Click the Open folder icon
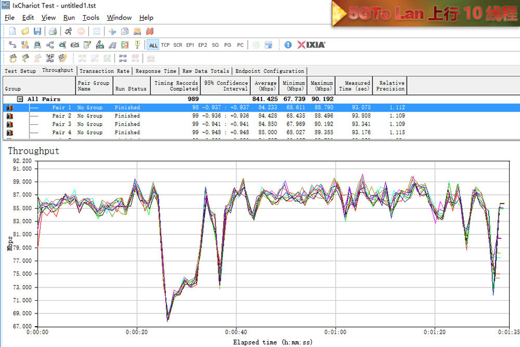Viewport: 520px width, 347px height. click(x=25, y=31)
